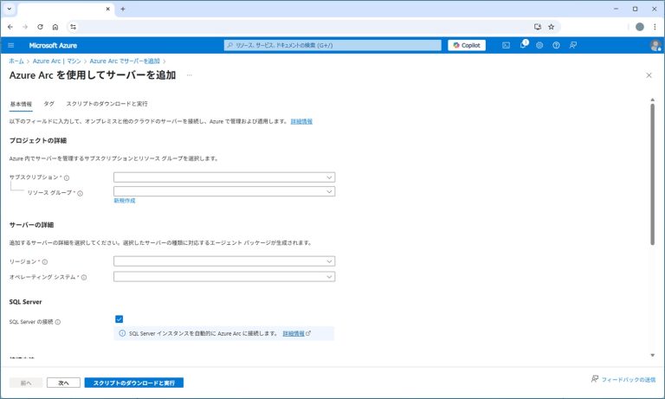Click the vertical page scrollbar
The height and width of the screenshot is (399, 665).
coord(652,173)
